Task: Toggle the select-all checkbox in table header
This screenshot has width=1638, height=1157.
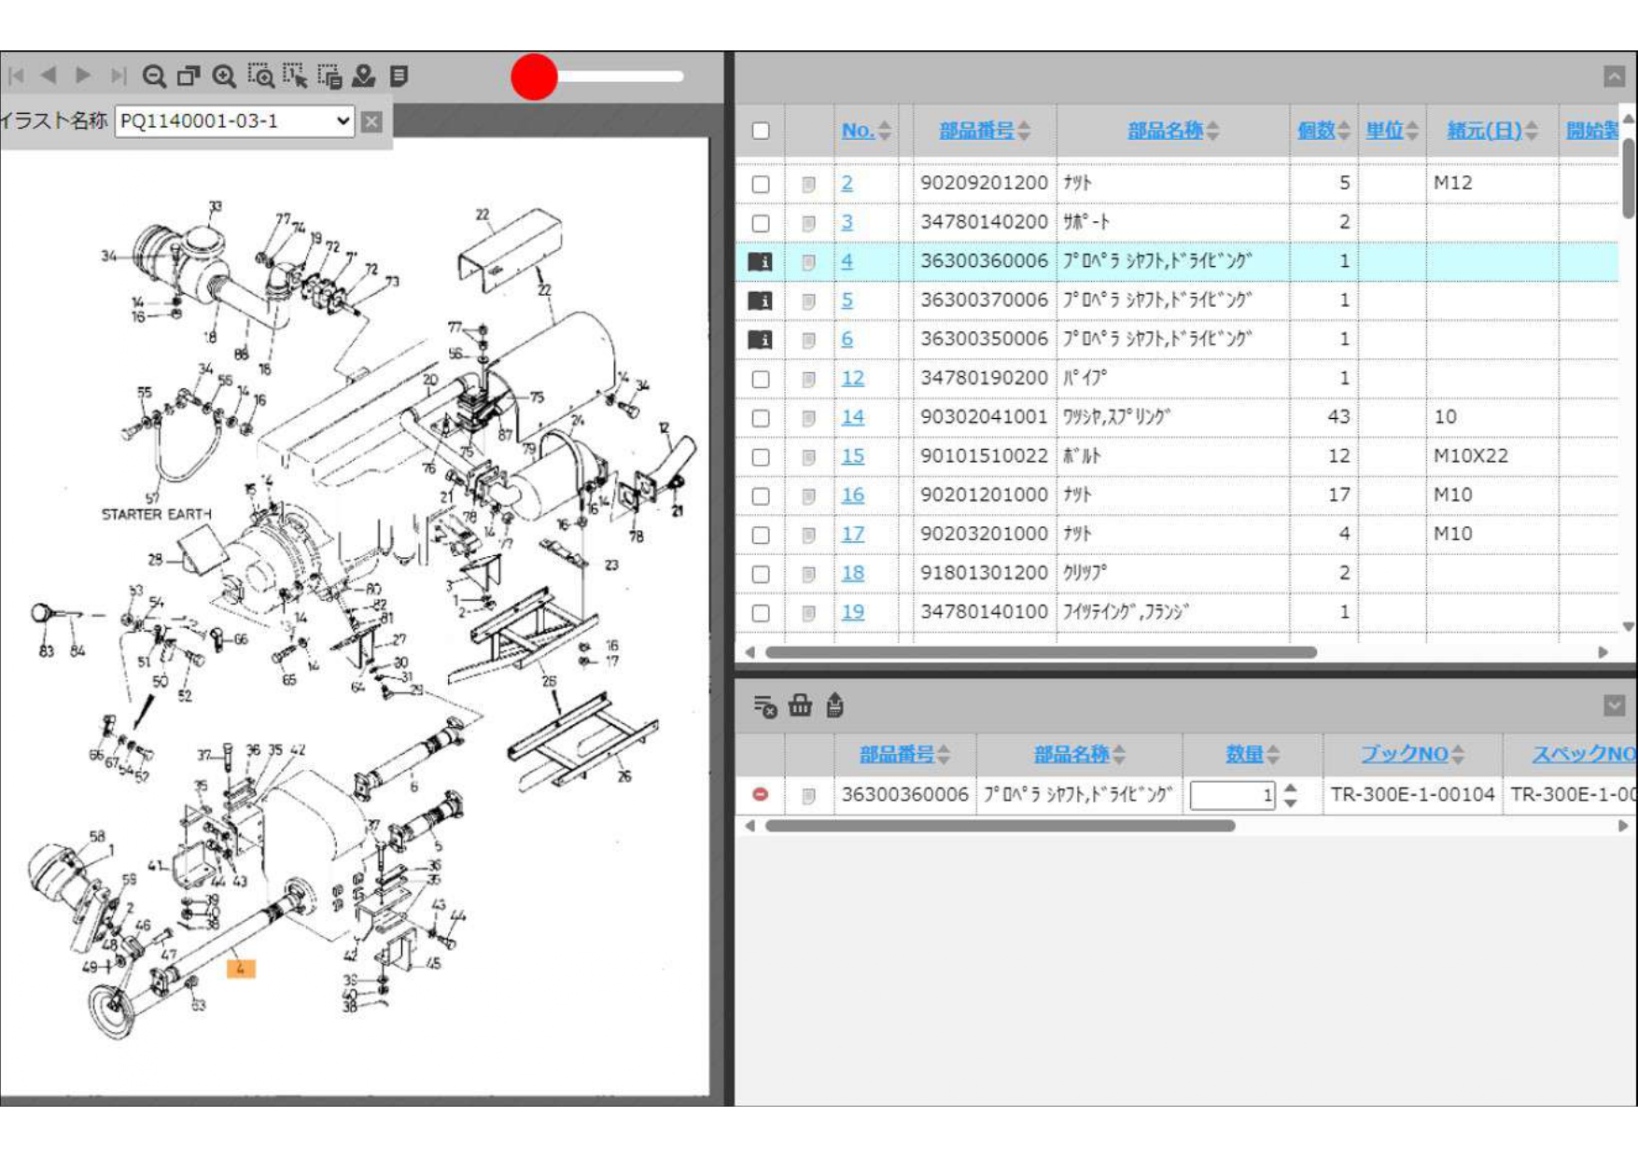Action: click(761, 131)
